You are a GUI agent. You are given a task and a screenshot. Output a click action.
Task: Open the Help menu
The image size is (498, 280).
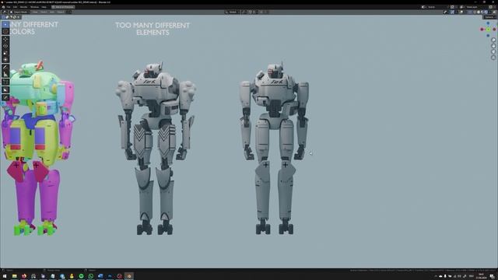(44, 7)
